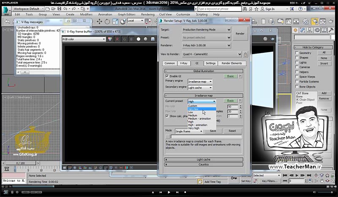
Task: Open the Target Production Rendering Mode dropdown
Action: click(207, 30)
